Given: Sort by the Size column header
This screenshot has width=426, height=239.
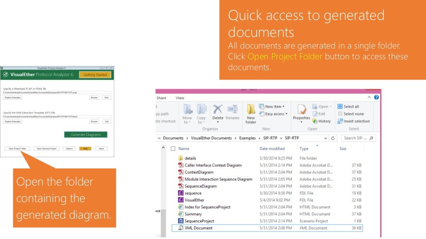Looking at the screenshot, I should tap(343, 149).
